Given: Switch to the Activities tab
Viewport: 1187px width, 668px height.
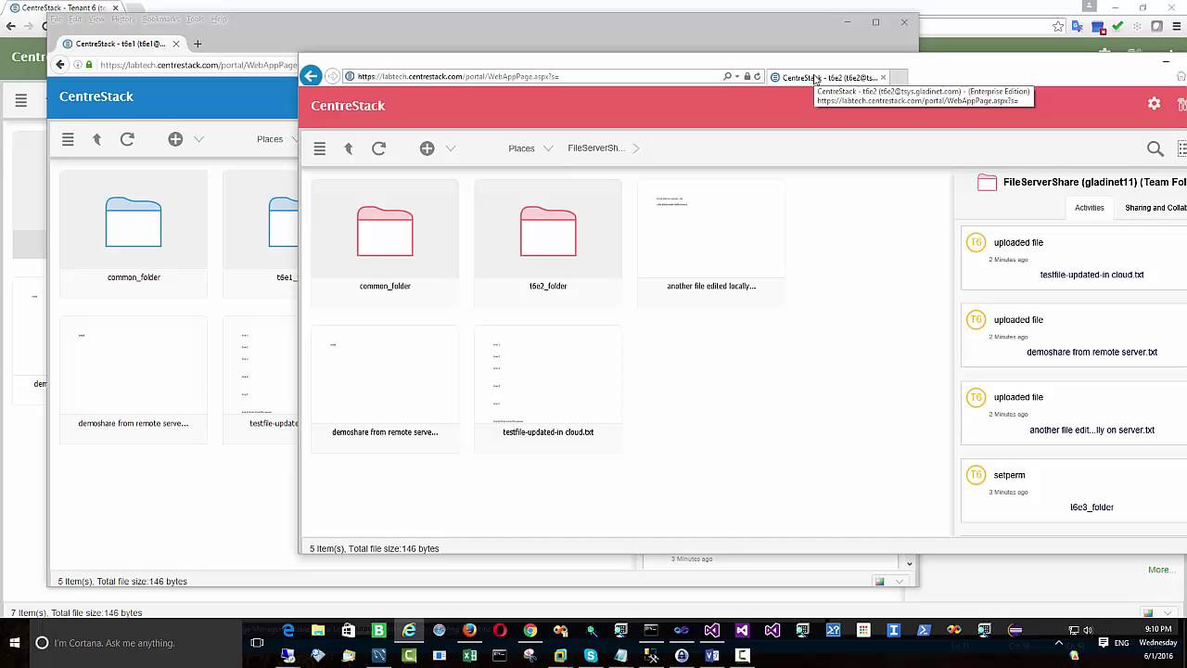Looking at the screenshot, I should [x=1090, y=208].
